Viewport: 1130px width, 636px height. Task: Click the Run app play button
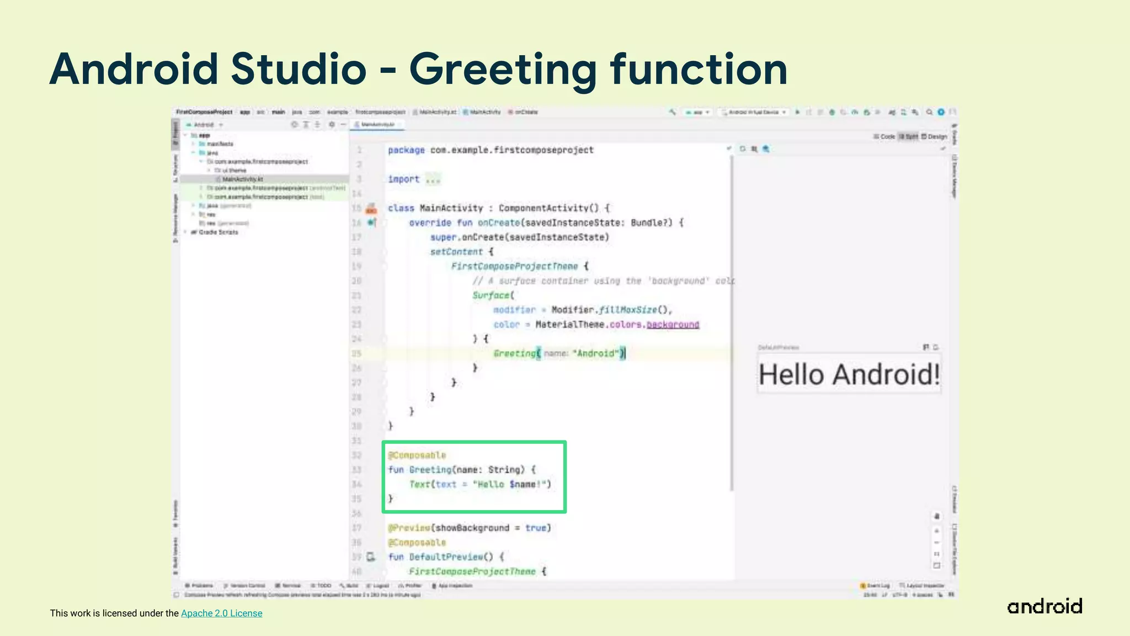pos(797,112)
